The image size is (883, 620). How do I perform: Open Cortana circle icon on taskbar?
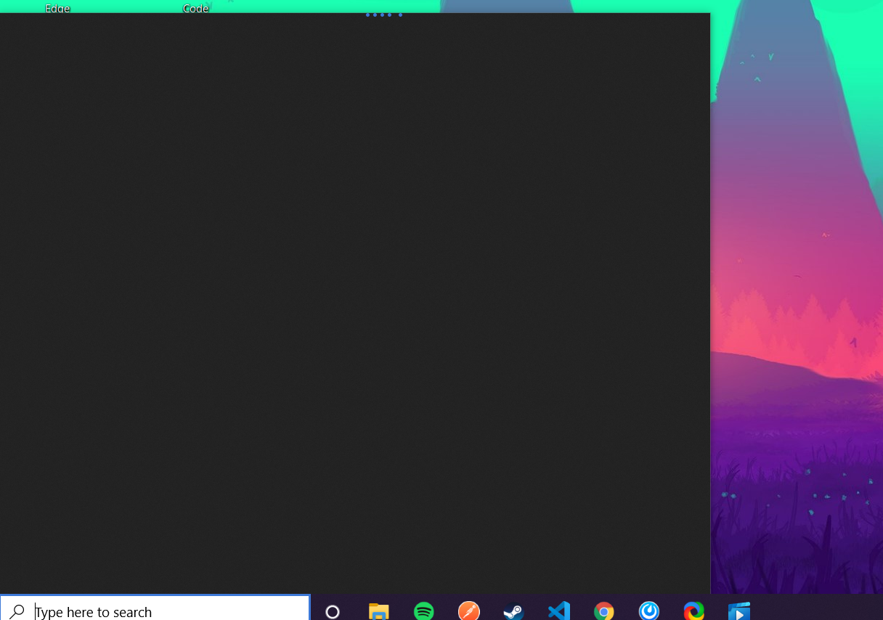click(333, 611)
